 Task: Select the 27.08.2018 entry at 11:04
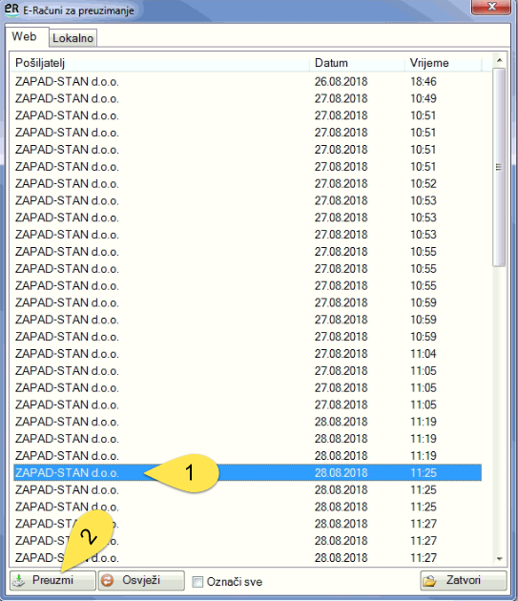(248, 353)
